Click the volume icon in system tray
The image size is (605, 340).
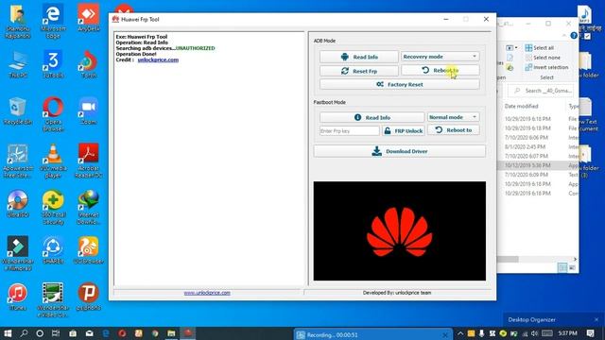click(x=534, y=333)
